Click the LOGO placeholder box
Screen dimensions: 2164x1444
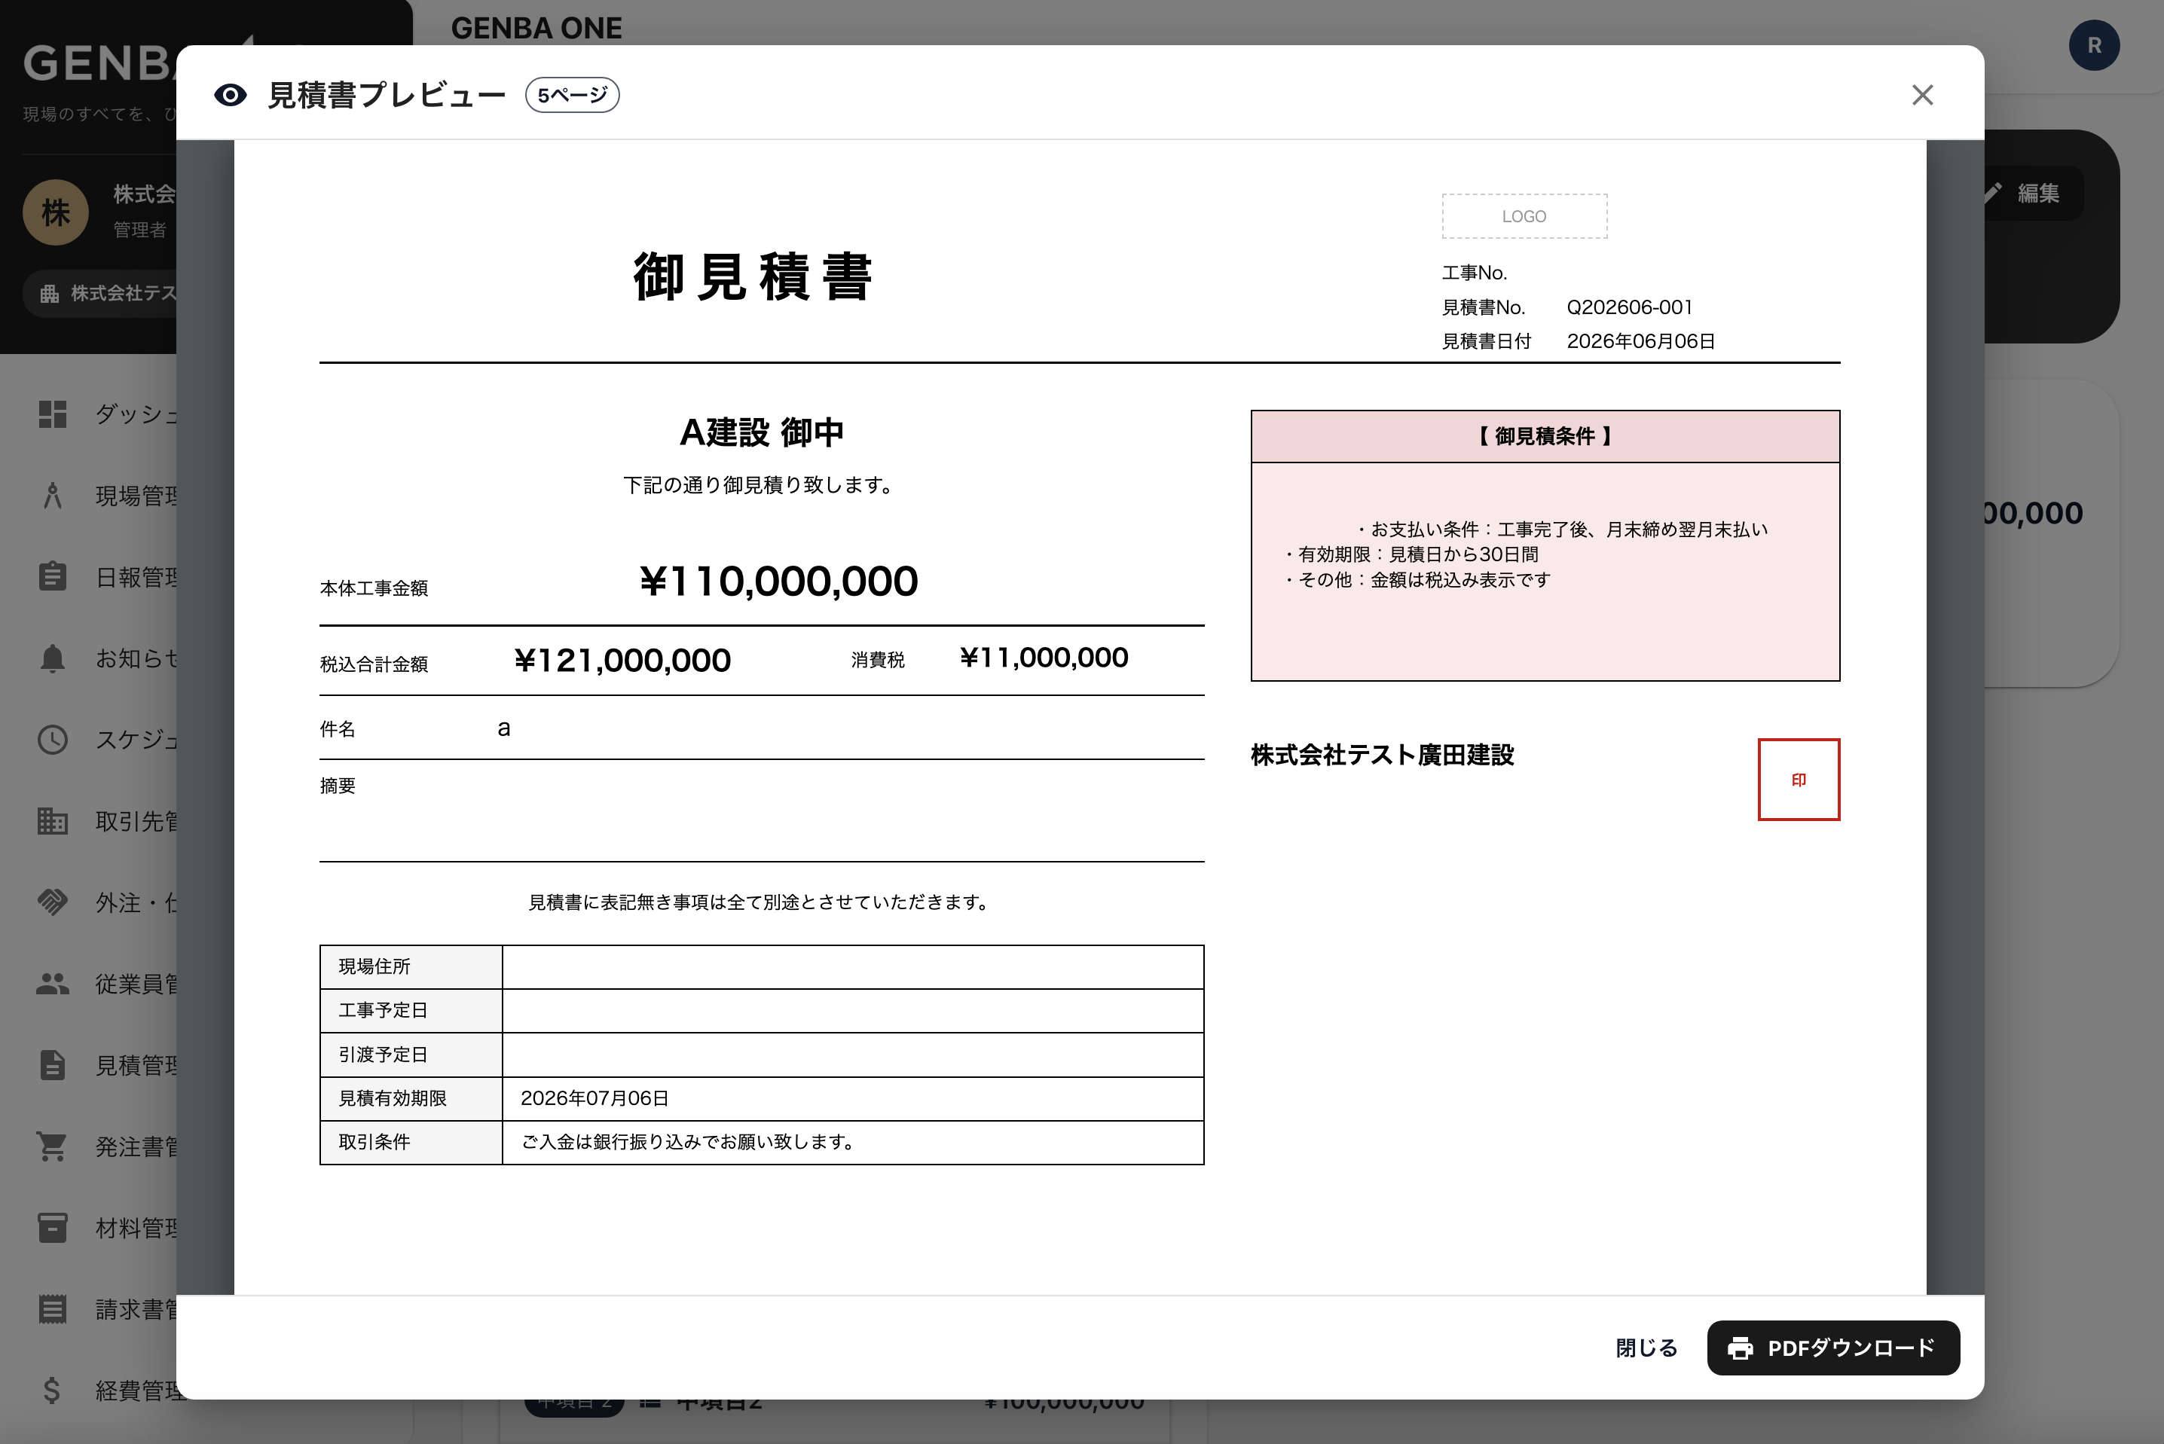point(1524,215)
